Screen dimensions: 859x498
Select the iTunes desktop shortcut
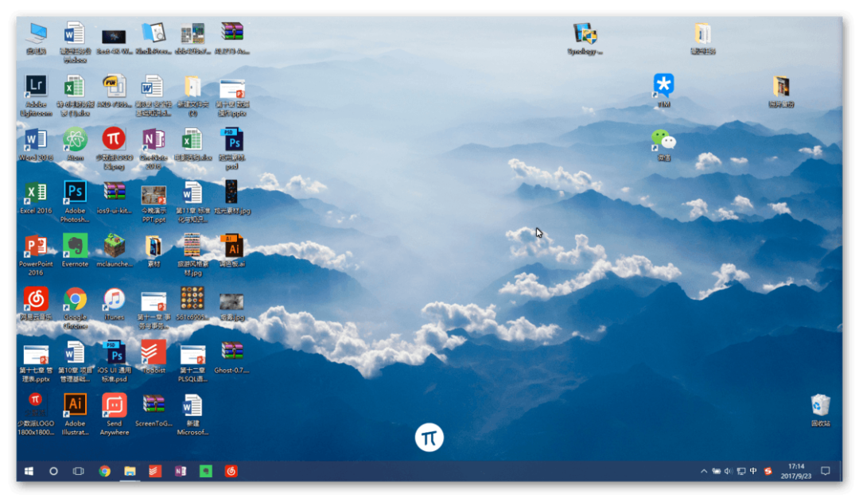pos(115,304)
